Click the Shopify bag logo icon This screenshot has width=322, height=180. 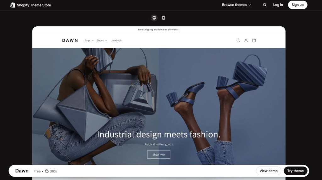point(13,5)
